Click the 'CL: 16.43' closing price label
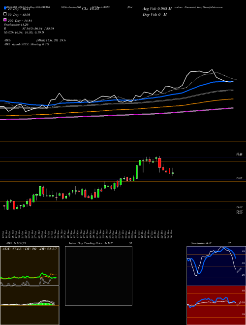This screenshot has height=325, width=246. pos(91,9)
